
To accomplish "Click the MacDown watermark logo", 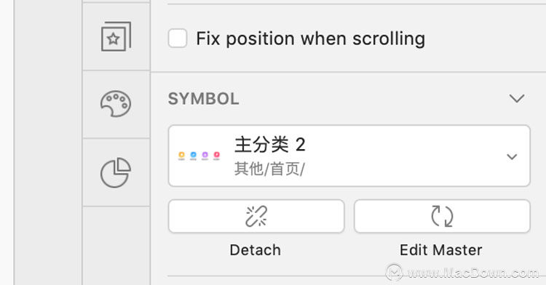I will 394,272.
